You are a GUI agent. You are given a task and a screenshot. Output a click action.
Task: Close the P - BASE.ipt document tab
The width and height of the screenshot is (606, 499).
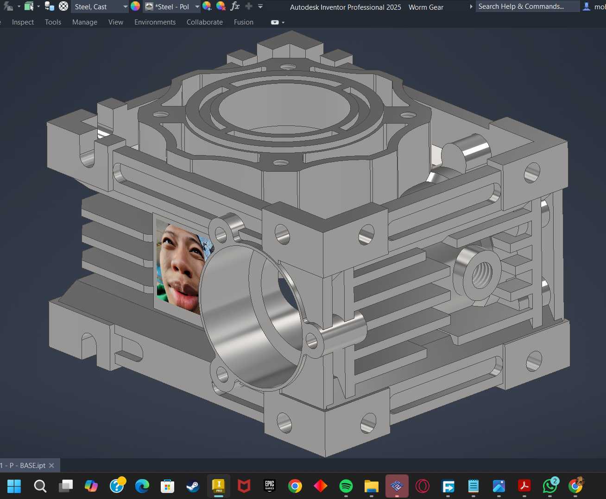pyautogui.click(x=51, y=465)
